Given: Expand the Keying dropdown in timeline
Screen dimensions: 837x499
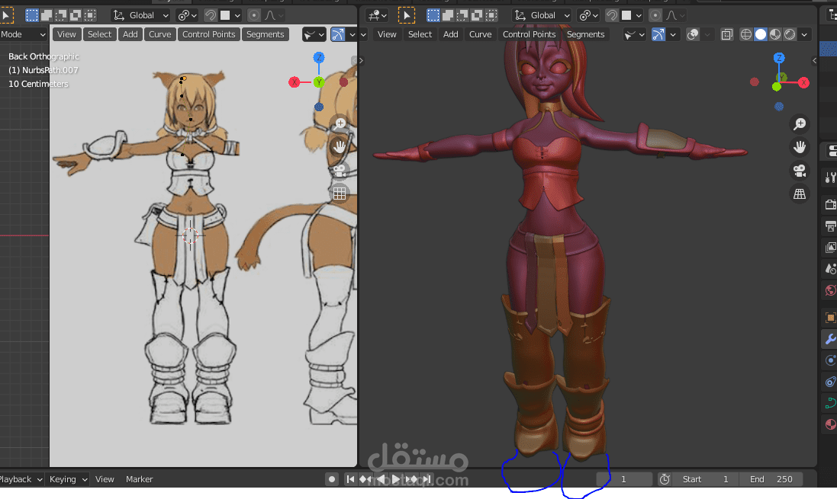Looking at the screenshot, I should pyautogui.click(x=67, y=479).
